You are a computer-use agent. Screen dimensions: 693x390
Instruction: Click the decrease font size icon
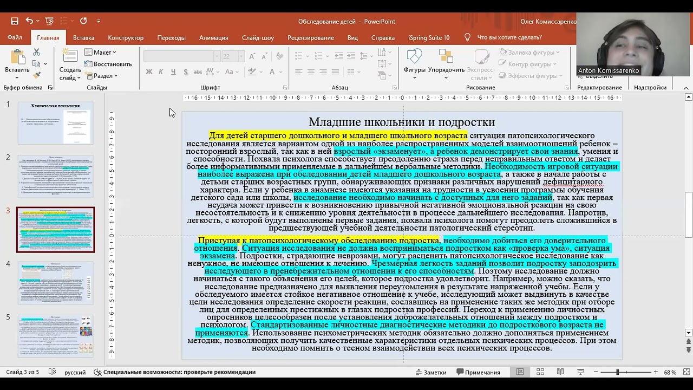(266, 56)
